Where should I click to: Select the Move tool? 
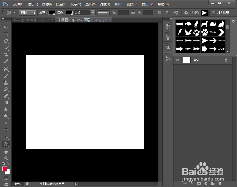coord(6,27)
